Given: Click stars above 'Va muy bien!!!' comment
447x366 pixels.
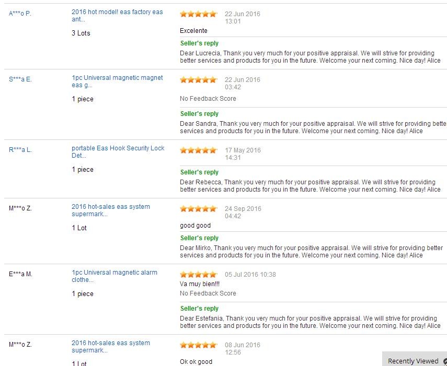Looking at the screenshot, I should pos(198,275).
